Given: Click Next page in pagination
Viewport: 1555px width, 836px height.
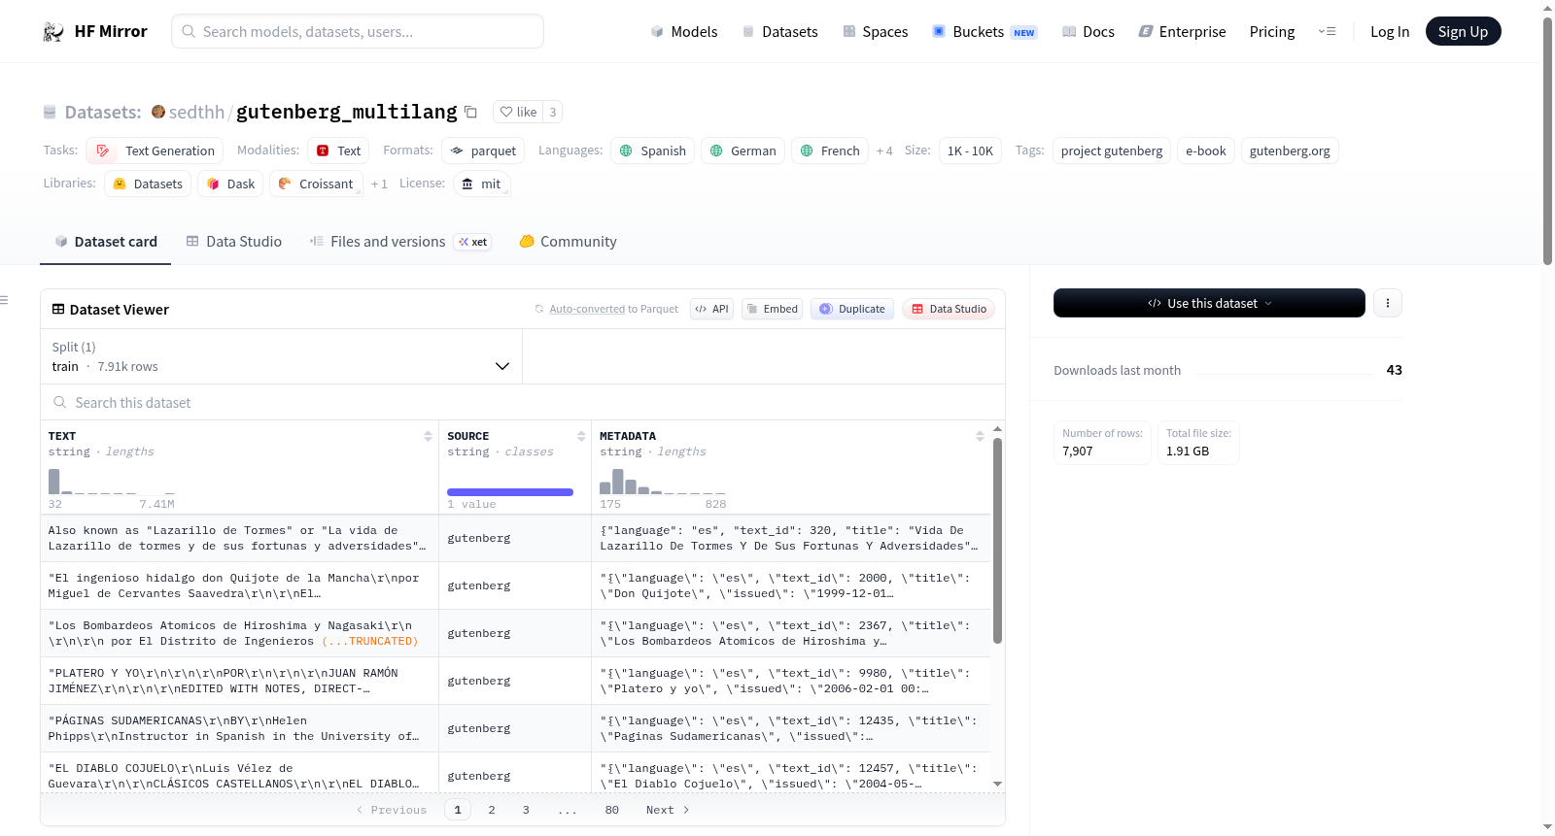Looking at the screenshot, I should (x=668, y=810).
